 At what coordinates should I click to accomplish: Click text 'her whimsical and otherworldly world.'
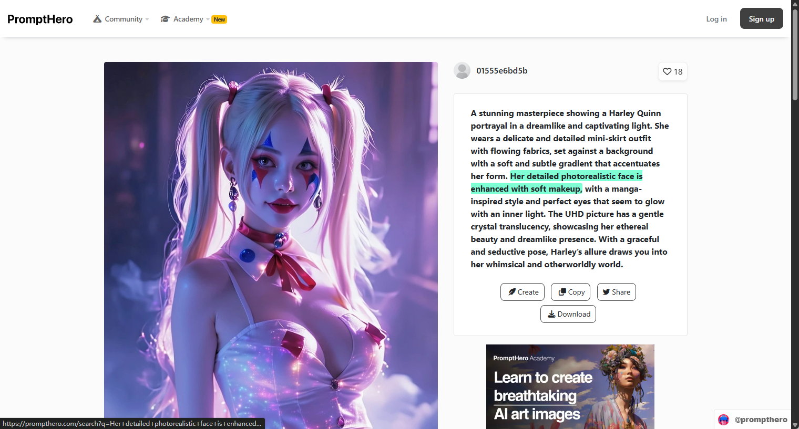(547, 264)
